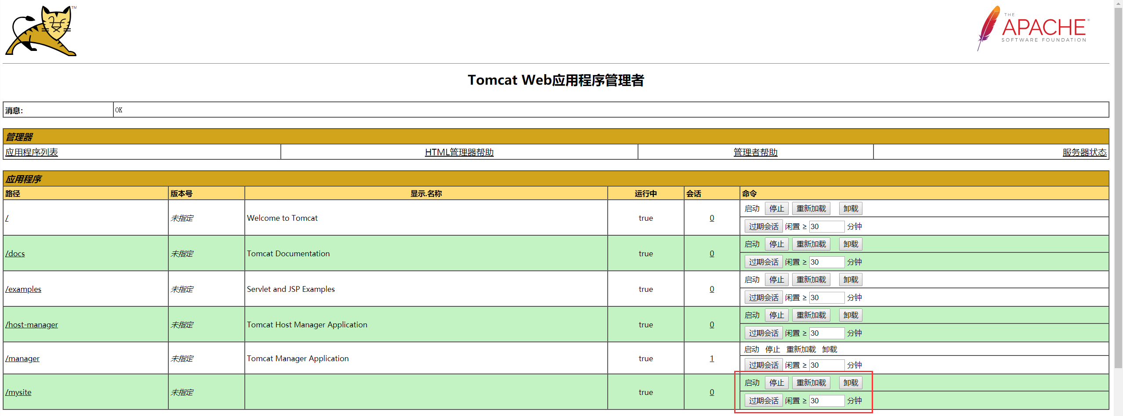This screenshot has width=1123, height=416.
Task: Open the /host-manager application link
Action: click(x=32, y=325)
